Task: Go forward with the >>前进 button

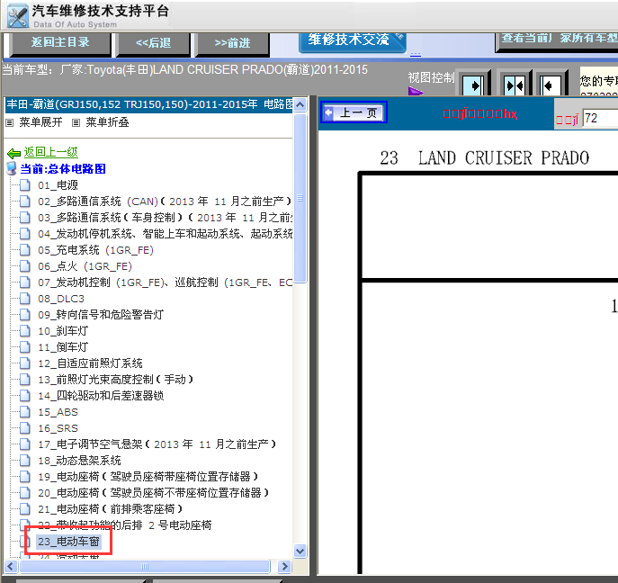Action: [x=233, y=42]
